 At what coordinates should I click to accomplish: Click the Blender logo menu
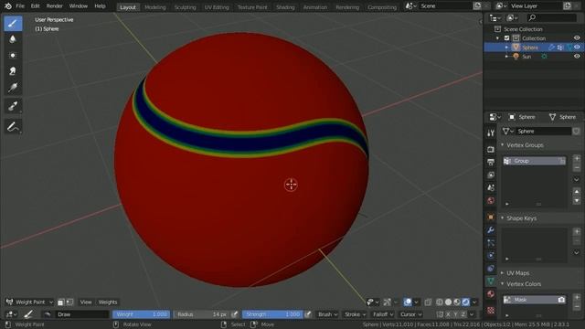(x=8, y=6)
